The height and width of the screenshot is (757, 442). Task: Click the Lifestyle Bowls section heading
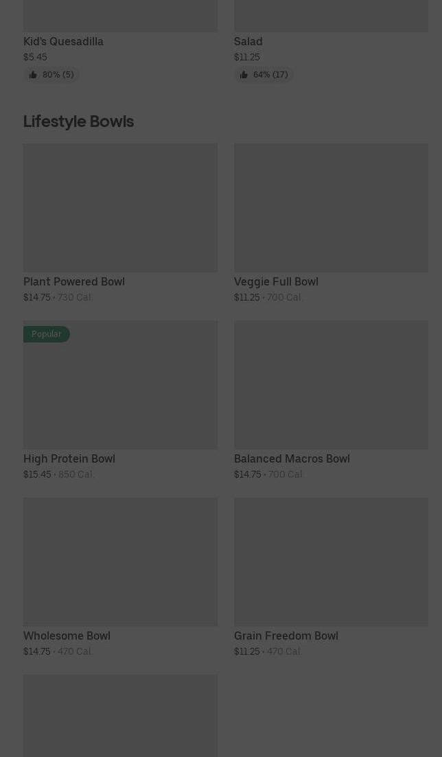[x=78, y=121]
